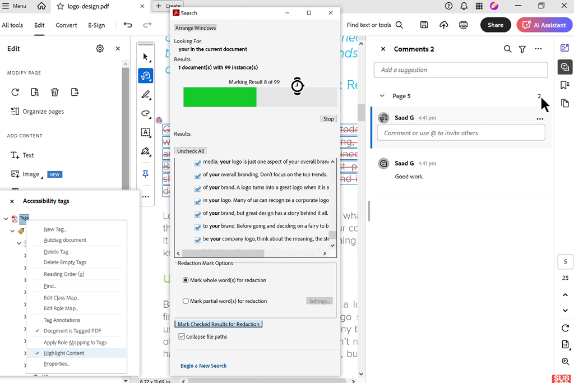Image resolution: width=574 pixels, height=383 pixels.
Task: Click Delete page trash icon
Action: 54,93
